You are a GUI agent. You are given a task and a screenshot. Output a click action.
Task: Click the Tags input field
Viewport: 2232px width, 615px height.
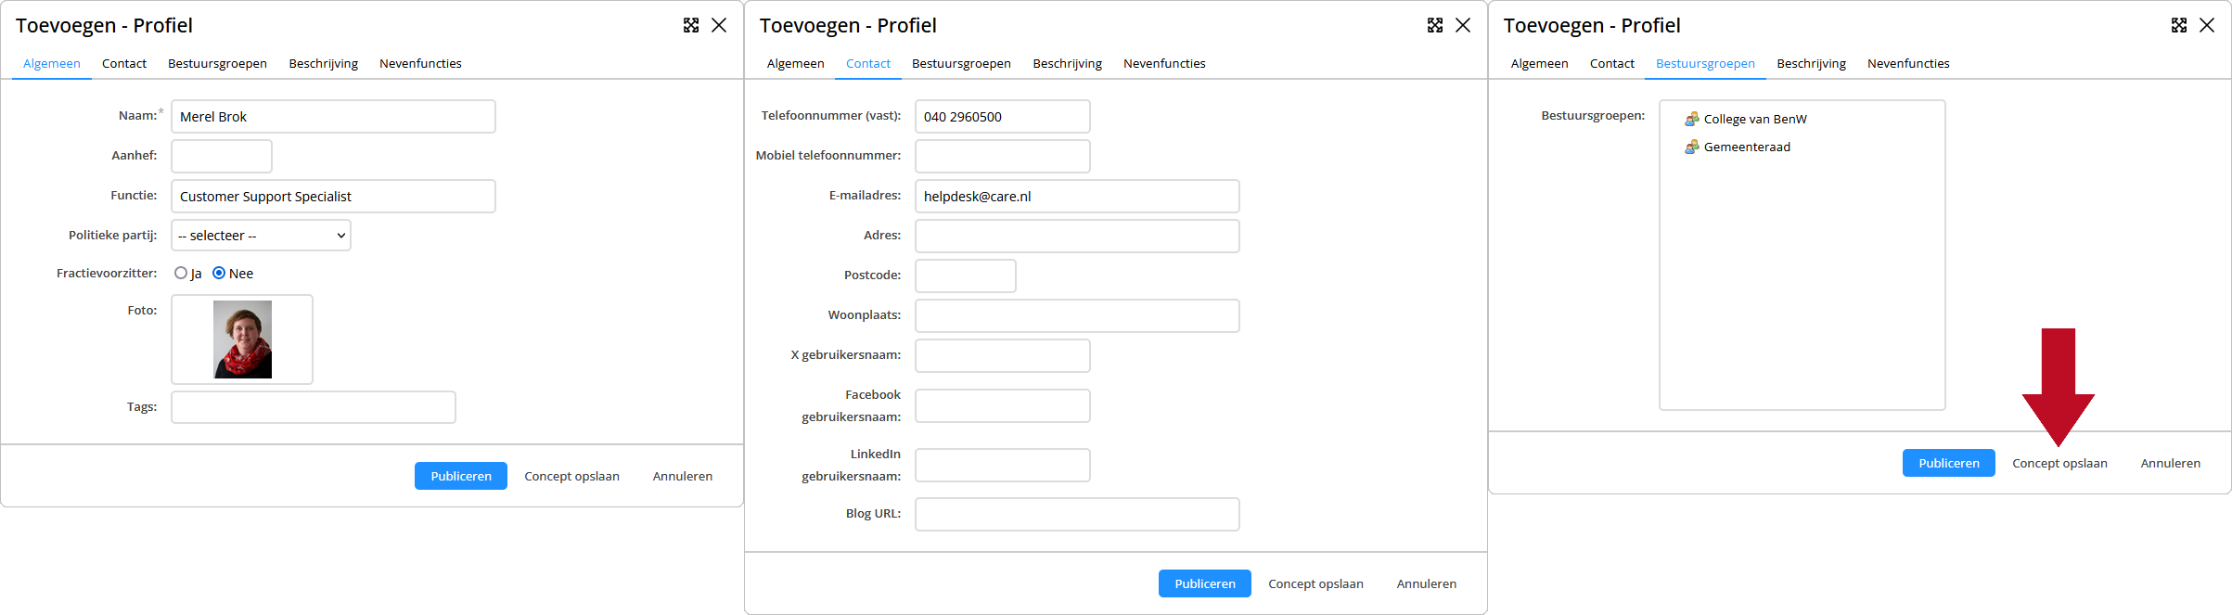point(314,407)
